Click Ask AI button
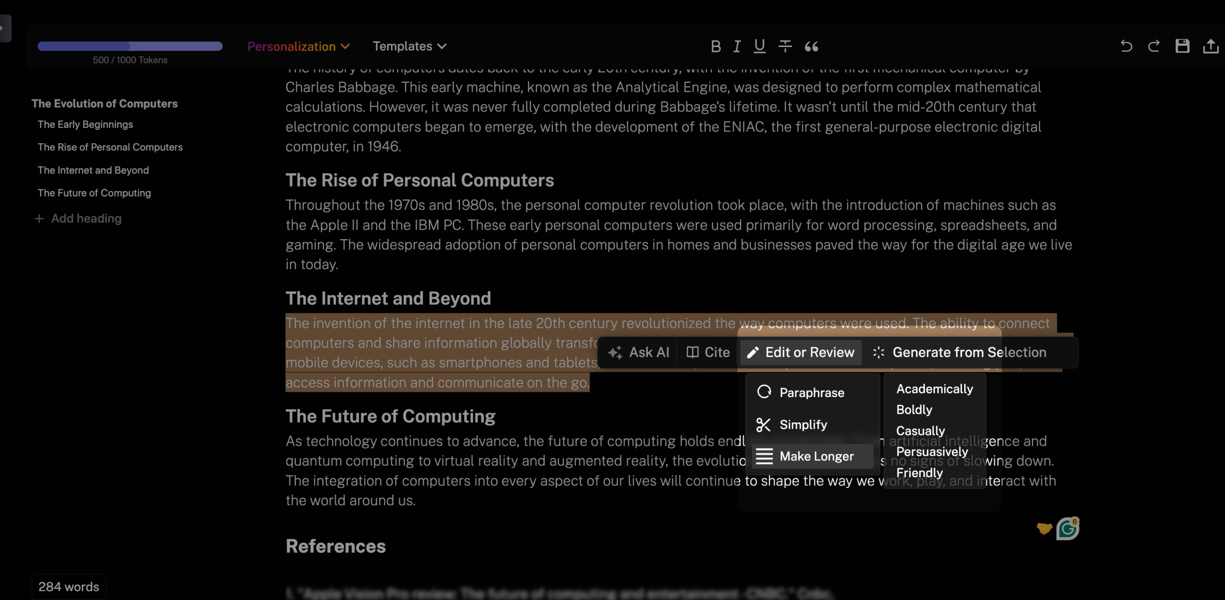The width and height of the screenshot is (1225, 600). point(638,353)
